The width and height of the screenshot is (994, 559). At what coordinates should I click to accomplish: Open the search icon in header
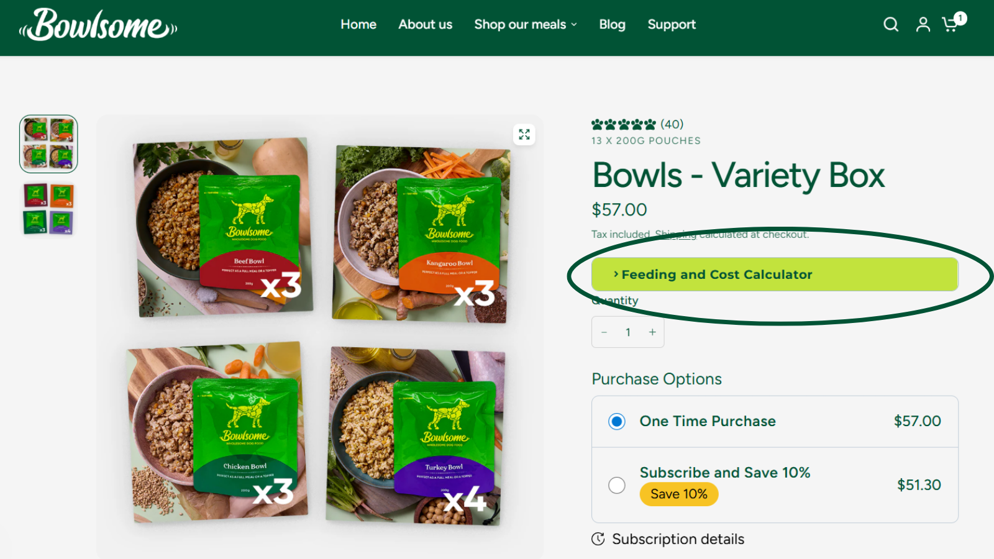tap(891, 24)
